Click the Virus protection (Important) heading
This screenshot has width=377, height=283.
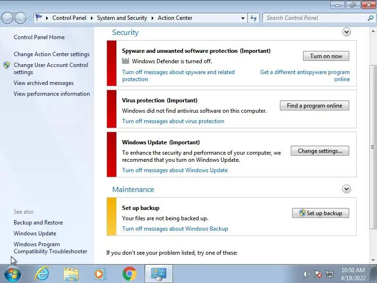[x=160, y=100]
